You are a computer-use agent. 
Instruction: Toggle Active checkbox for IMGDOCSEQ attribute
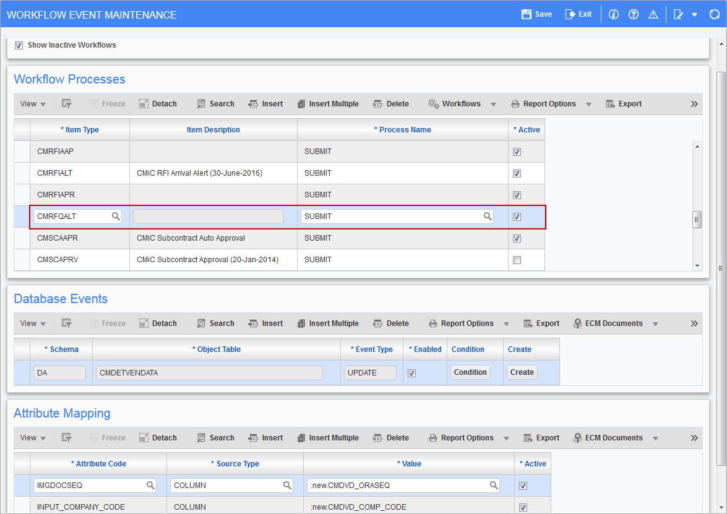(x=523, y=486)
